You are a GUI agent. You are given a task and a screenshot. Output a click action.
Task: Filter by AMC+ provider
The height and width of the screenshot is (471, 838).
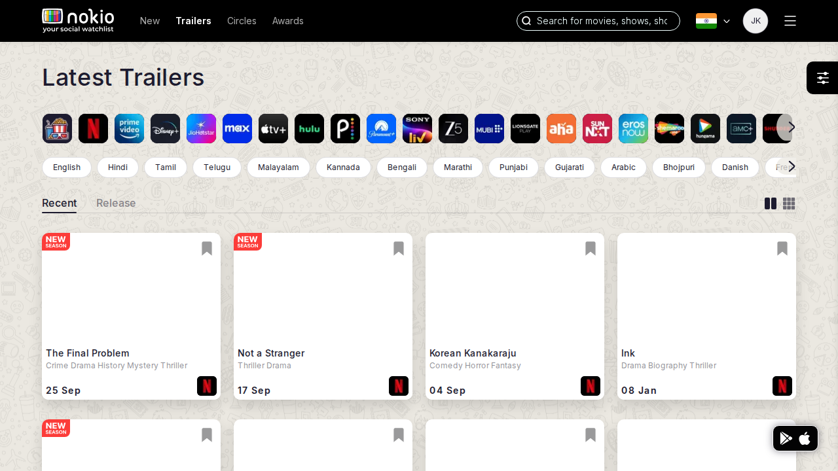click(x=741, y=128)
